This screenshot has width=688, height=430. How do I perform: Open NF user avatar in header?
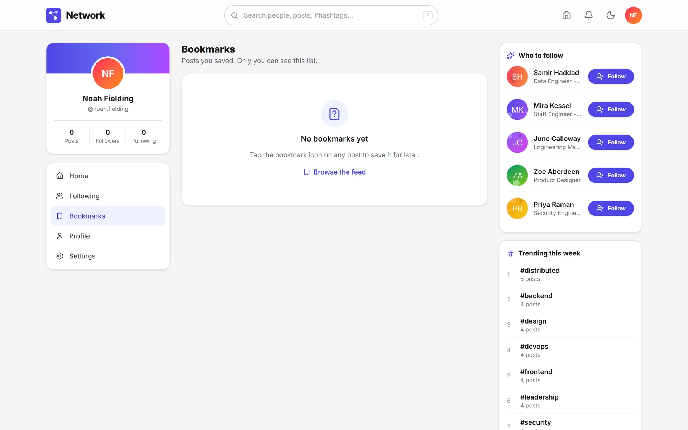click(633, 15)
